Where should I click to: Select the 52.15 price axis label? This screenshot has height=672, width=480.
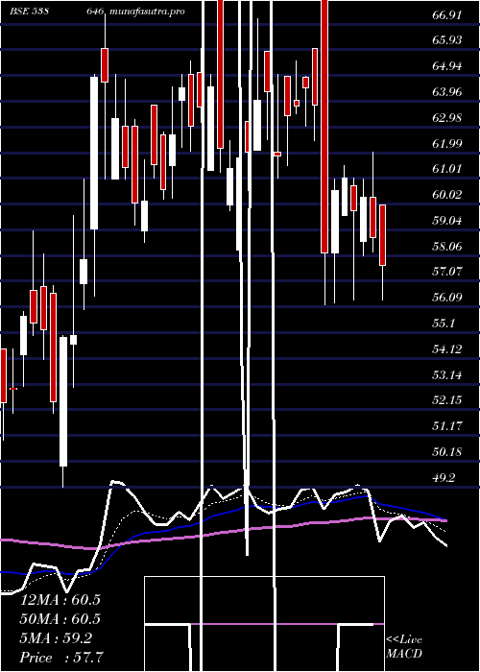(447, 400)
